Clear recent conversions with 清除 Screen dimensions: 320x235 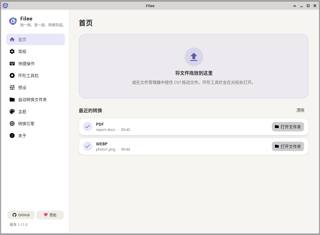300,110
